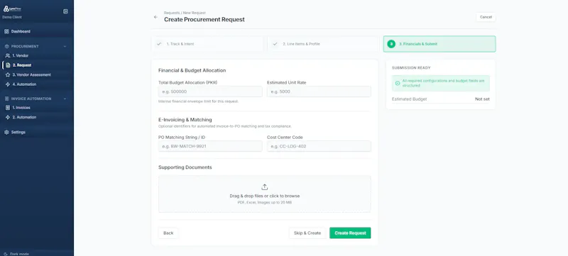Focus the PO Matching String / ID field
This screenshot has height=256, width=568.
click(210, 146)
